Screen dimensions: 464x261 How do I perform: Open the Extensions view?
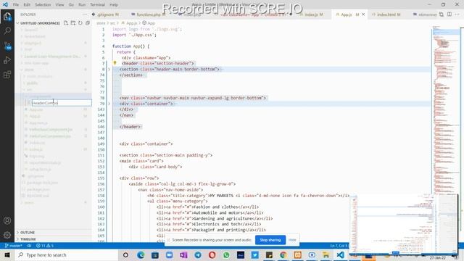[7, 74]
